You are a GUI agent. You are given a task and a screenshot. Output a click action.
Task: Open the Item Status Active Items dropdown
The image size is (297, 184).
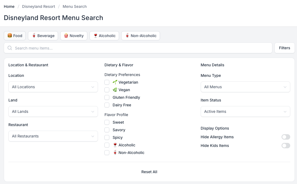[245, 111]
